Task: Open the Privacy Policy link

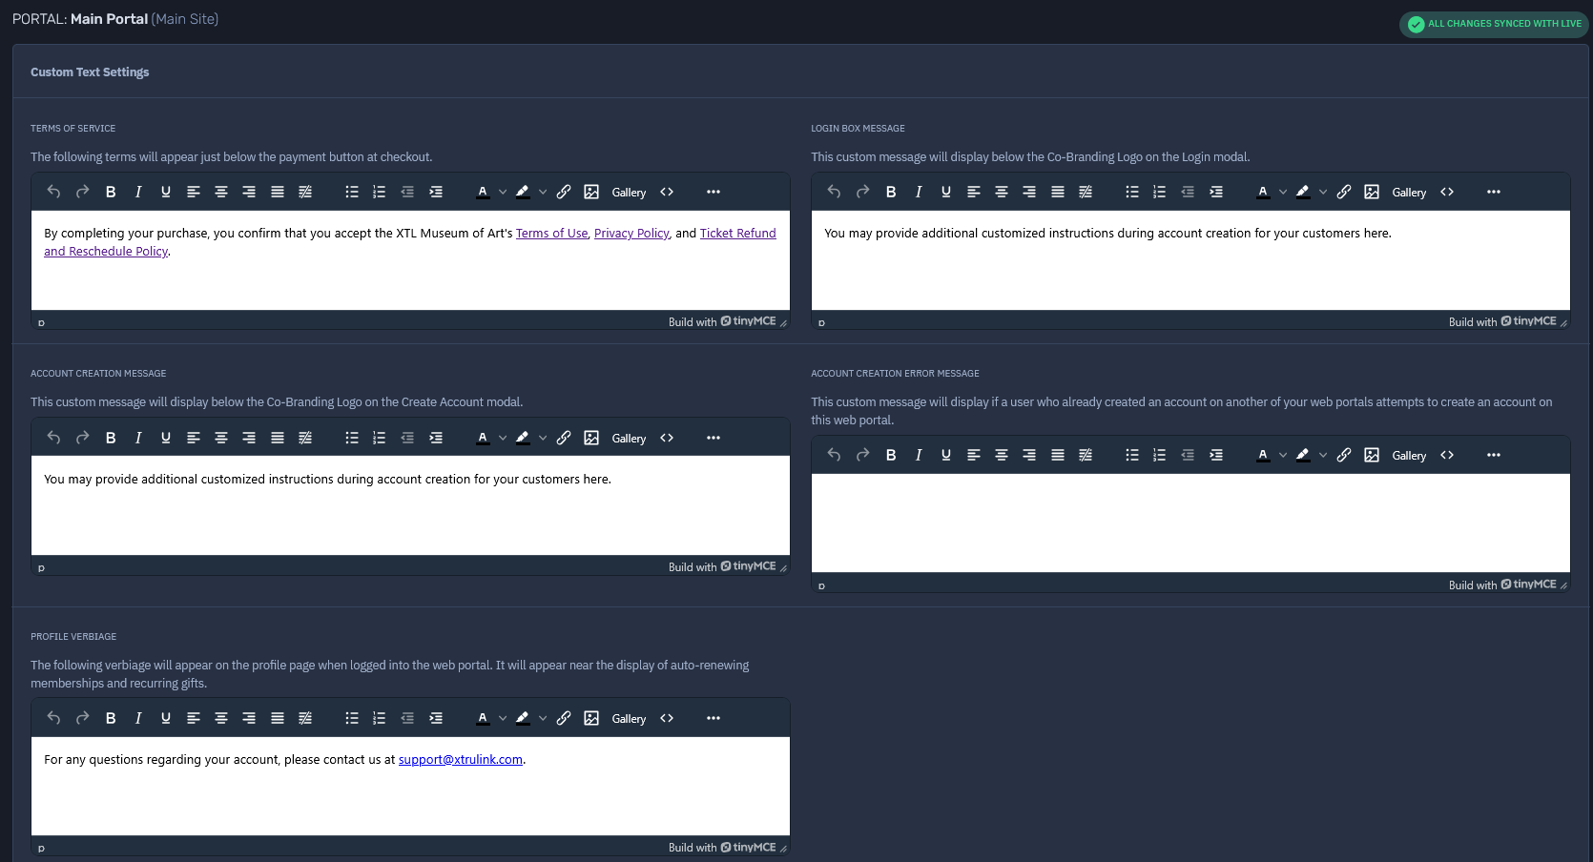Action: tap(631, 233)
